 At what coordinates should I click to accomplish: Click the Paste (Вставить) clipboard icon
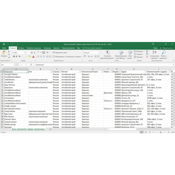4,52
